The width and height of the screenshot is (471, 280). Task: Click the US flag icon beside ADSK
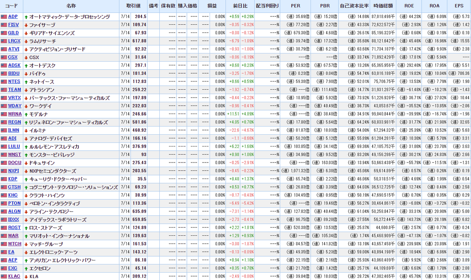tap(4, 65)
